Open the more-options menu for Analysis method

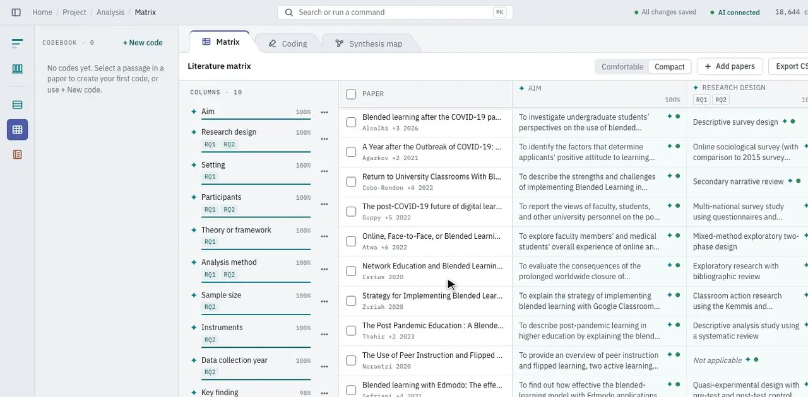[x=324, y=269]
